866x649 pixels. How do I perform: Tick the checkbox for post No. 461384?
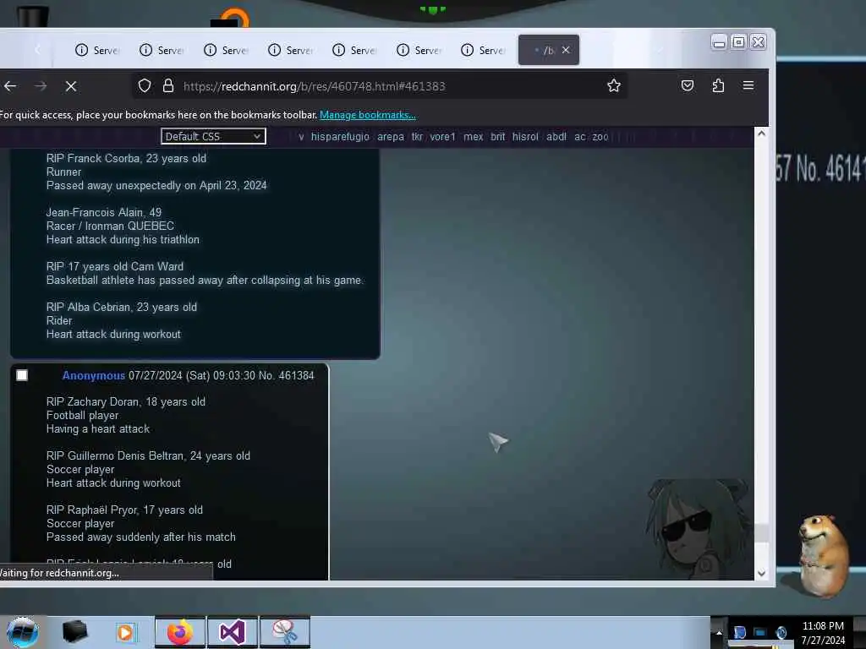[x=21, y=375]
